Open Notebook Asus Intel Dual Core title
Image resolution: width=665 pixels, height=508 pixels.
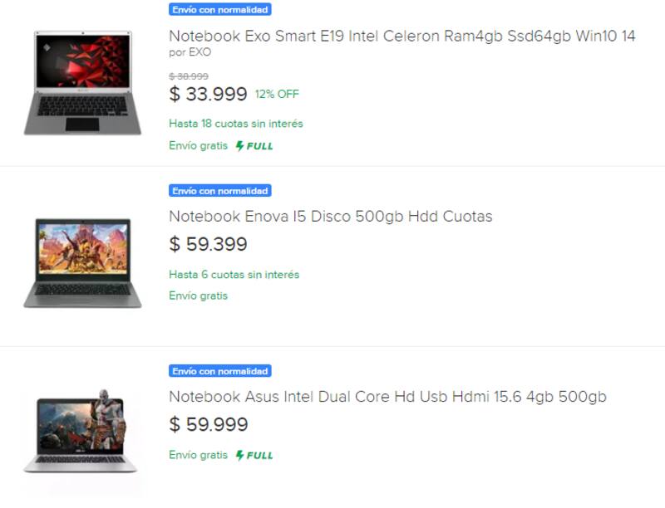pyautogui.click(x=387, y=397)
